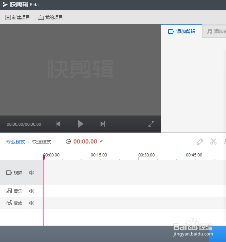
Task: Click the 00:45.00 ruler mark
Action: click(x=194, y=155)
